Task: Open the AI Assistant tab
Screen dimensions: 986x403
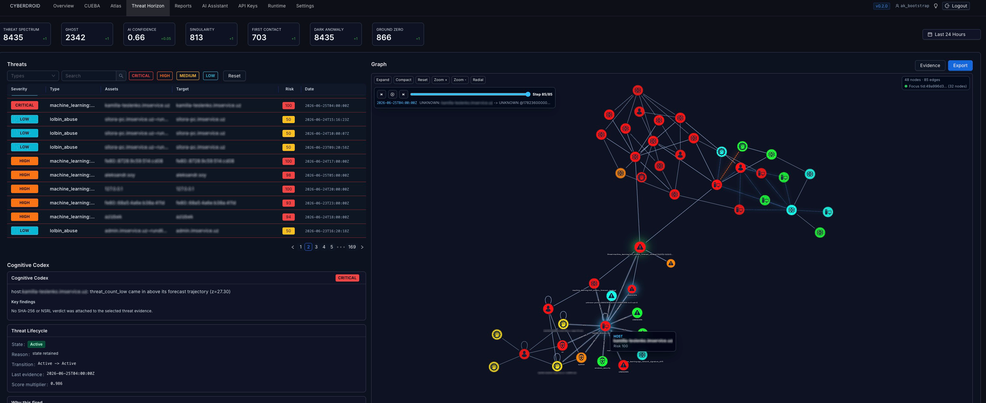Action: [x=215, y=6]
